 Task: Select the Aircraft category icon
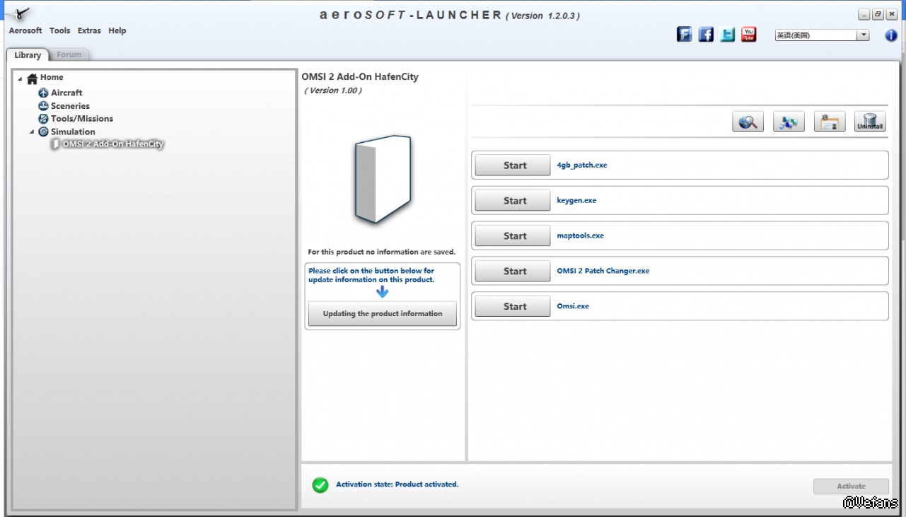(44, 93)
